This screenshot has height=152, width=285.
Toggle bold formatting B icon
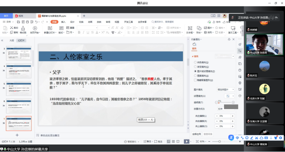(79, 32)
